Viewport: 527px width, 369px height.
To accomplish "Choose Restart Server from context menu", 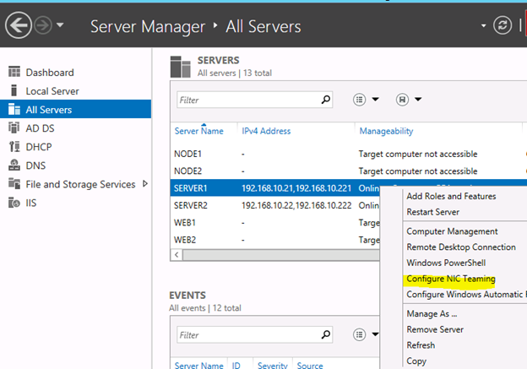I will pyautogui.click(x=433, y=212).
